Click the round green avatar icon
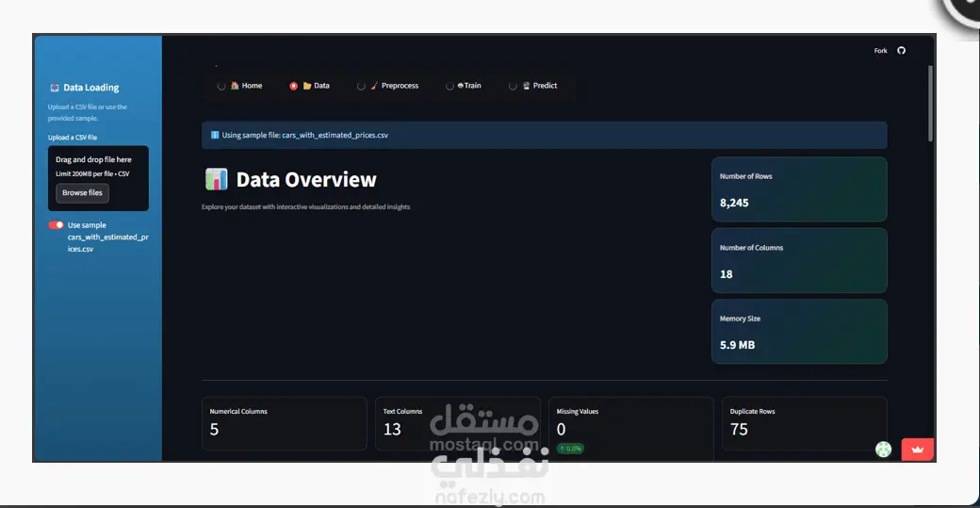 pyautogui.click(x=883, y=449)
